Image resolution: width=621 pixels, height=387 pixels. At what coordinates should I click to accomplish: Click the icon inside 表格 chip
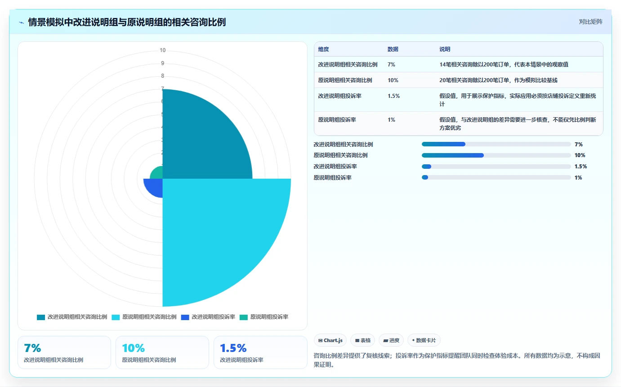coord(357,341)
